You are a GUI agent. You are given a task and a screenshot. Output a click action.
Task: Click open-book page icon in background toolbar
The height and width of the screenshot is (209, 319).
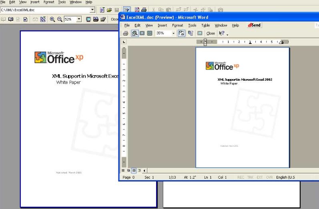[x=10, y=19]
